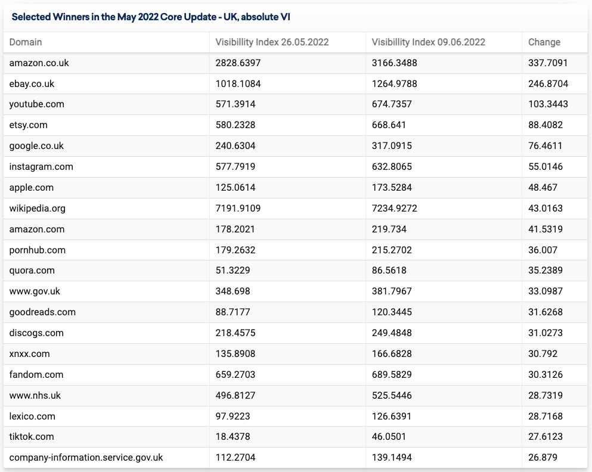Click the company-information.service.gov.uk domain
The image size is (592, 472).
[86, 458]
